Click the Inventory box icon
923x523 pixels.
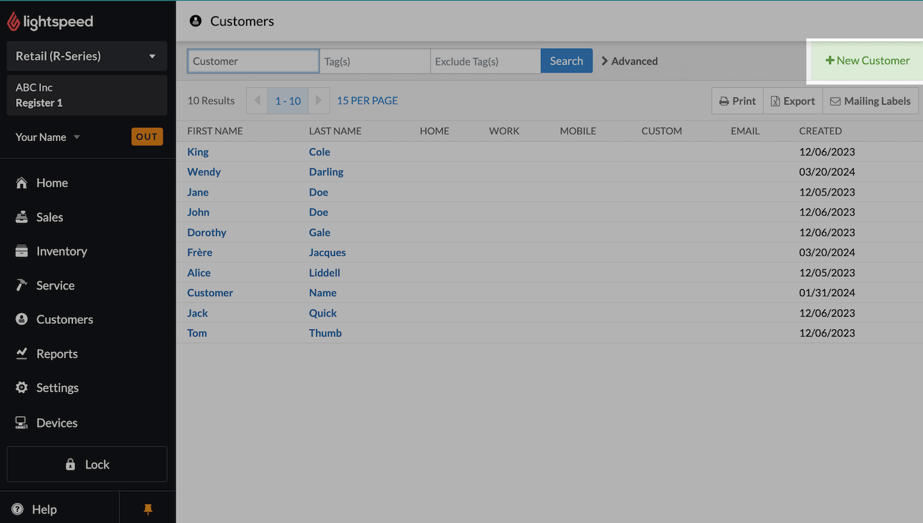[x=22, y=251]
